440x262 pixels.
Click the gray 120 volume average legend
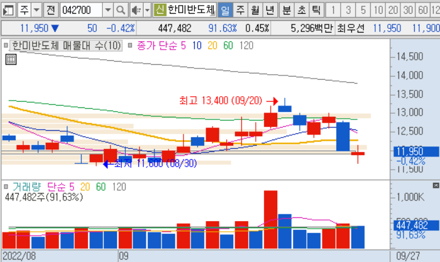[x=119, y=187]
